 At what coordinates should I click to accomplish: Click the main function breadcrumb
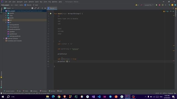pos(36,5)
